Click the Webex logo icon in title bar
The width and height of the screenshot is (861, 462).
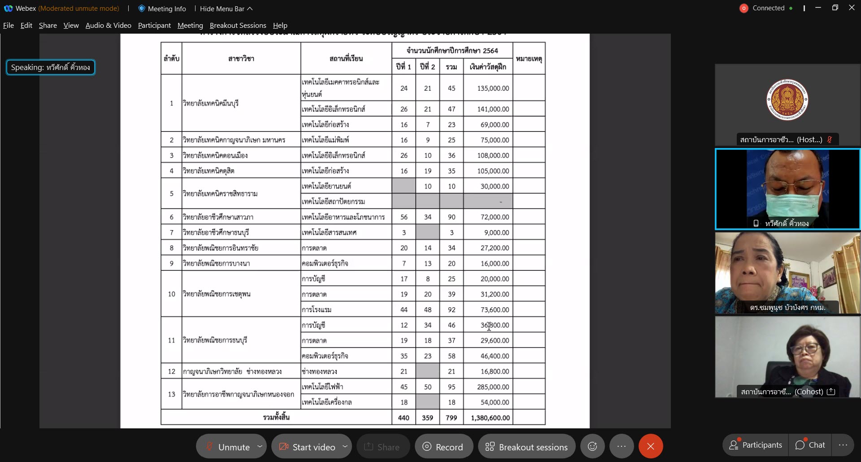click(8, 9)
